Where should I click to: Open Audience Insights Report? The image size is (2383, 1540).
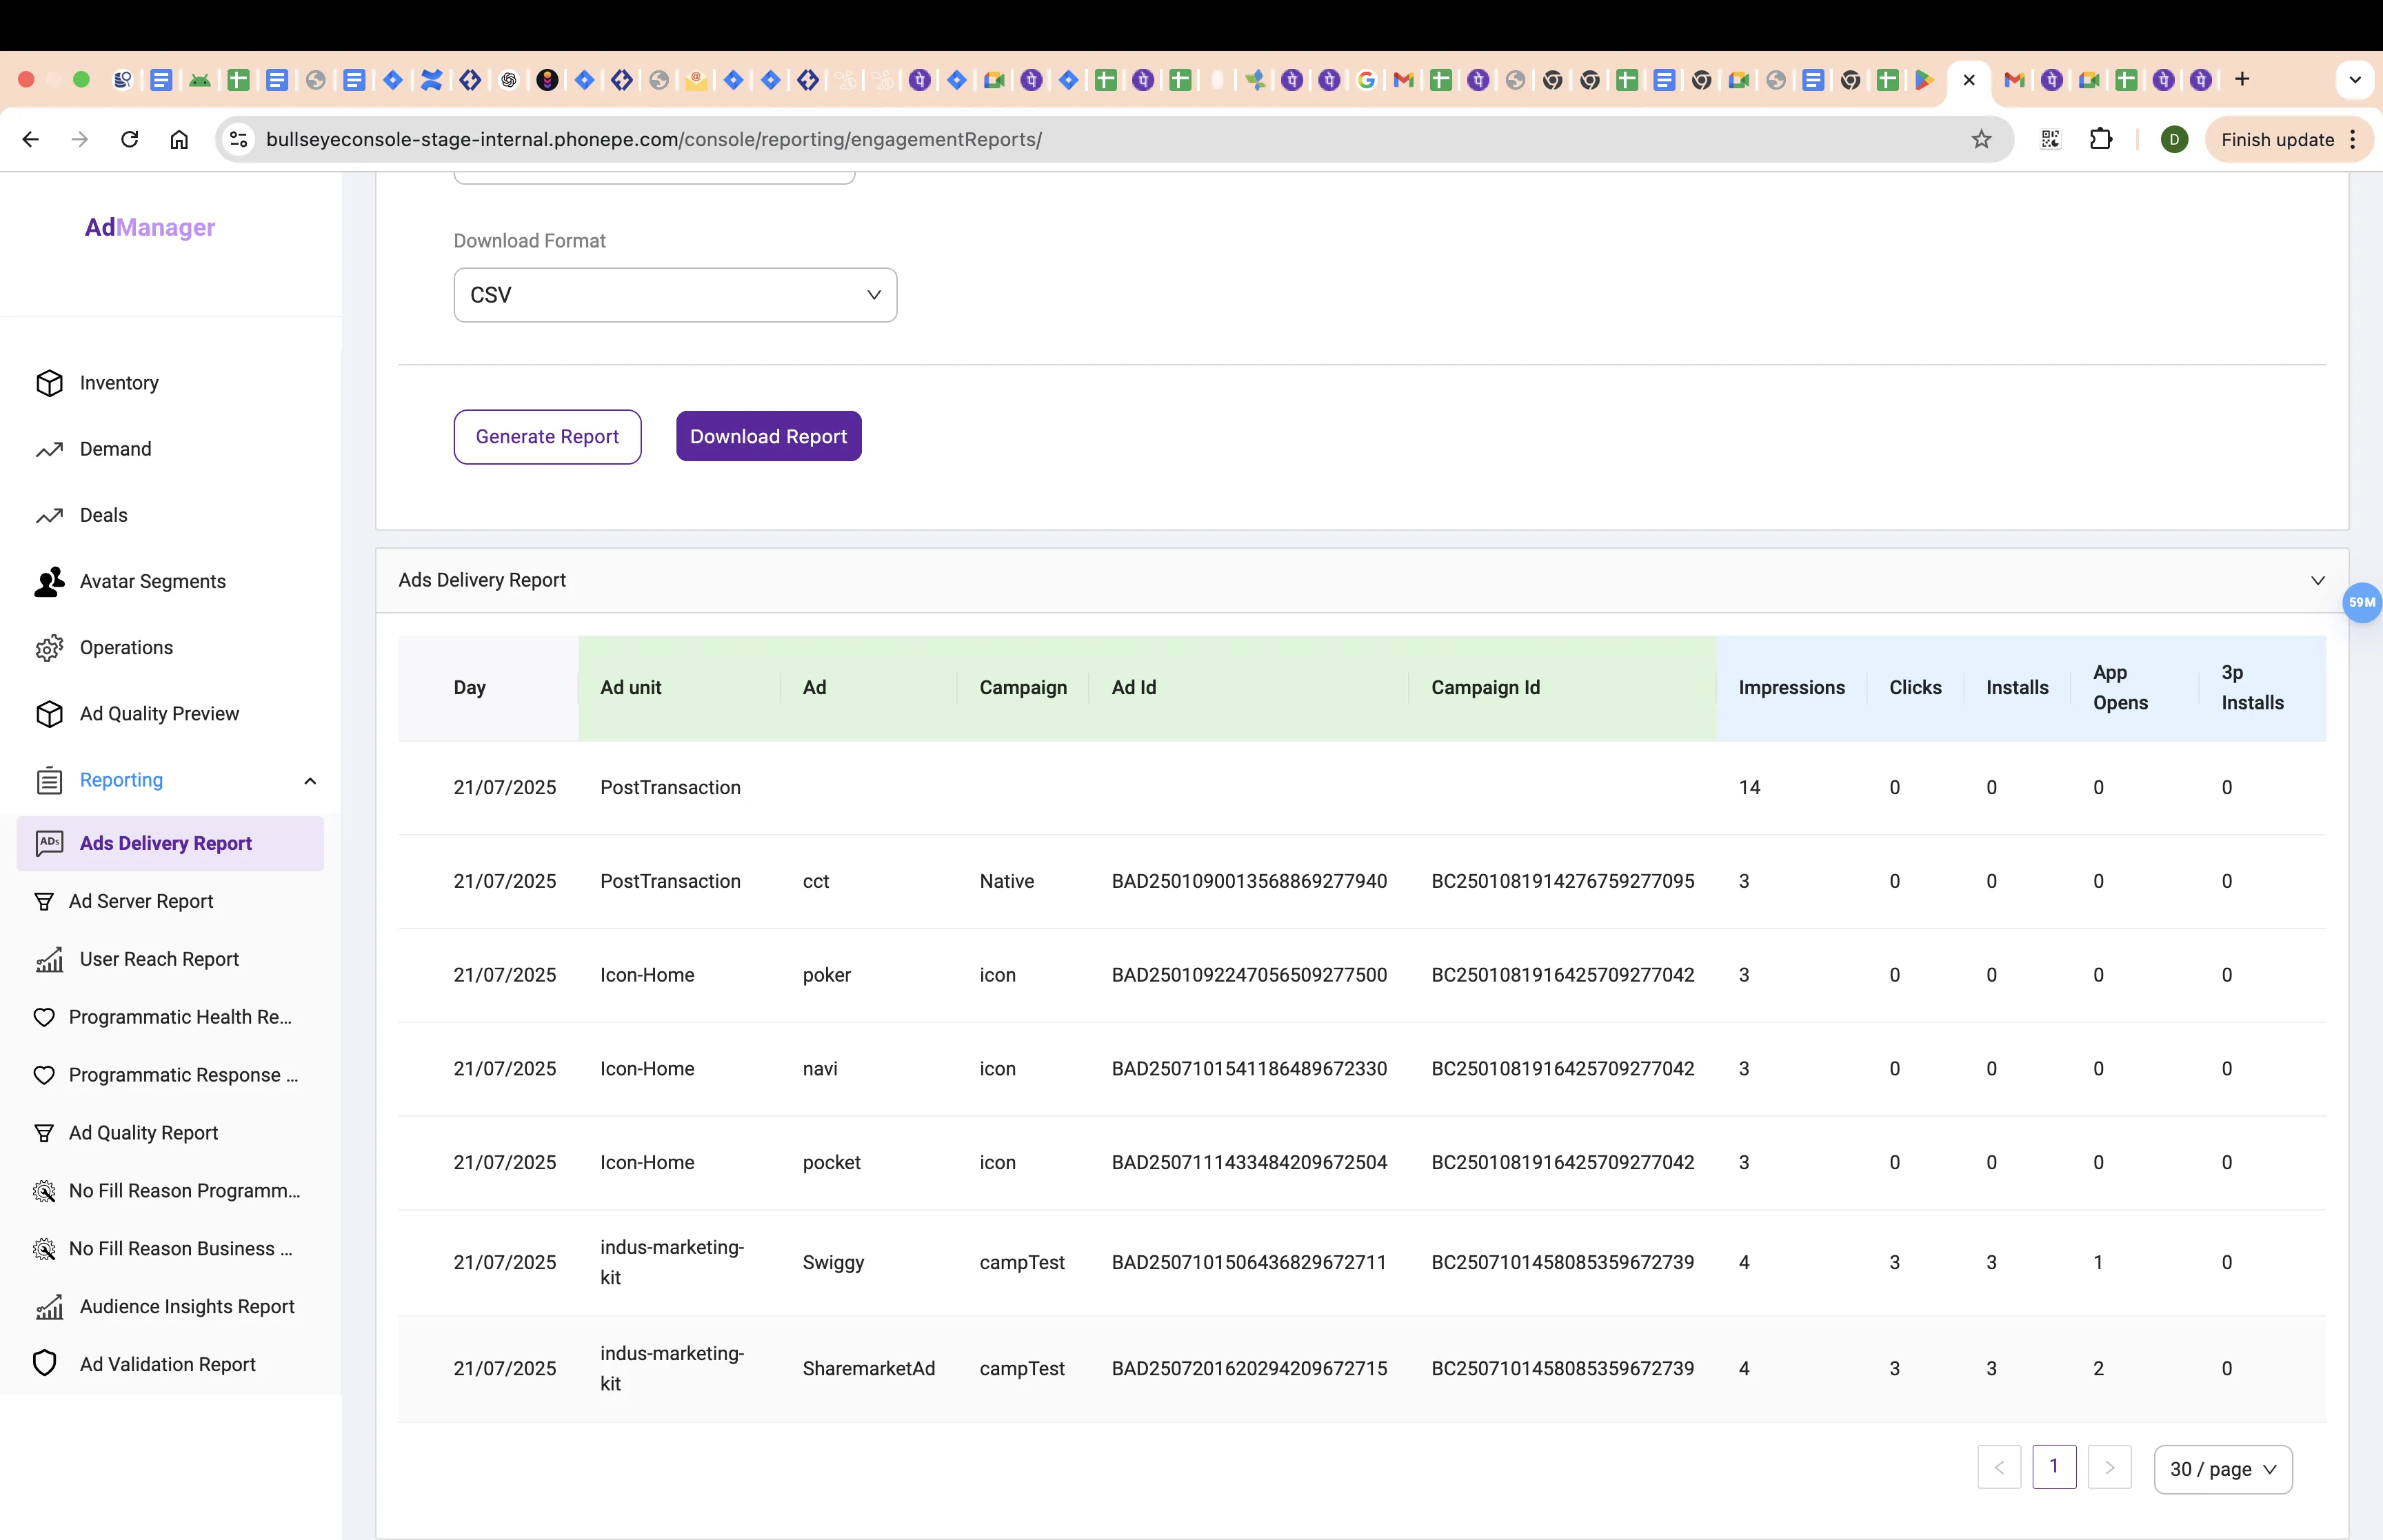[187, 1307]
